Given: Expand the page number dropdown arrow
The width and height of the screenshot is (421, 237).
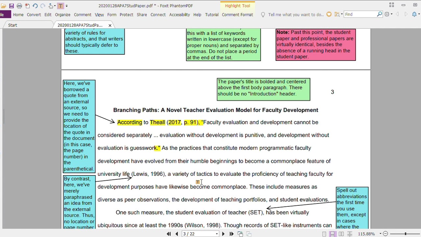Looking at the screenshot, I should [217, 234].
